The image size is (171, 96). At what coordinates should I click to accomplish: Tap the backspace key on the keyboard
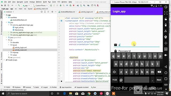[x=159, y=72]
